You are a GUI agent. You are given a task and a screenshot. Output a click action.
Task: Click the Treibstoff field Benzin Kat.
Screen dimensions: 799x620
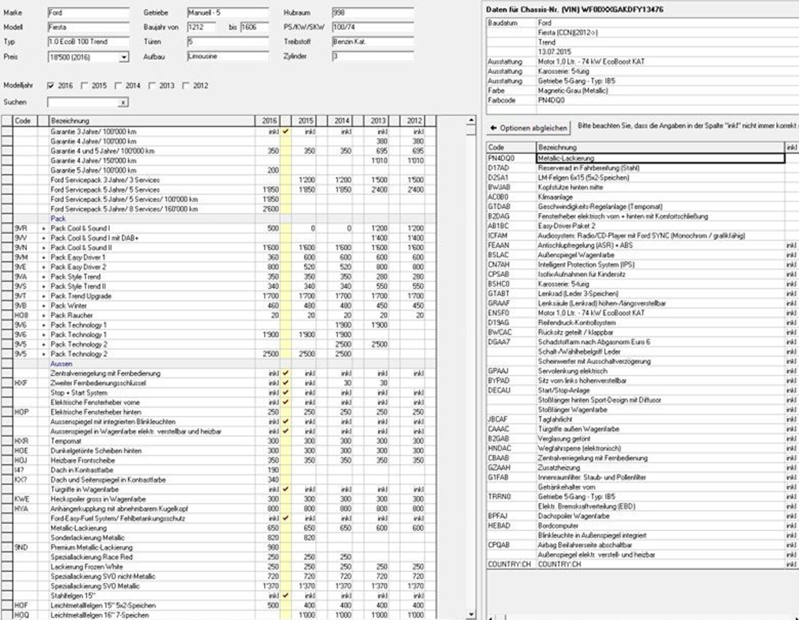[x=373, y=42]
